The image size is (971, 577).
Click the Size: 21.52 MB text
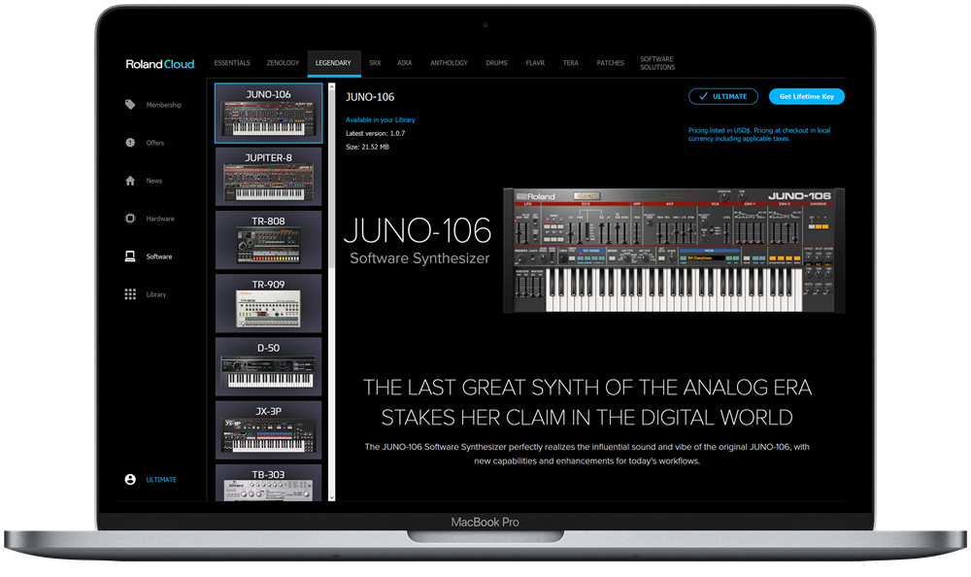(x=367, y=147)
